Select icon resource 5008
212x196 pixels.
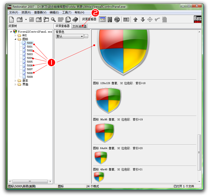[x=30, y=73]
